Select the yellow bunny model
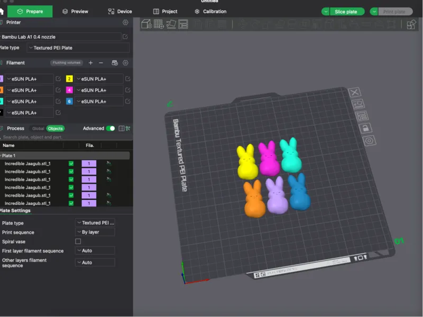Viewport: 423px width, 317px height. pos(247,162)
